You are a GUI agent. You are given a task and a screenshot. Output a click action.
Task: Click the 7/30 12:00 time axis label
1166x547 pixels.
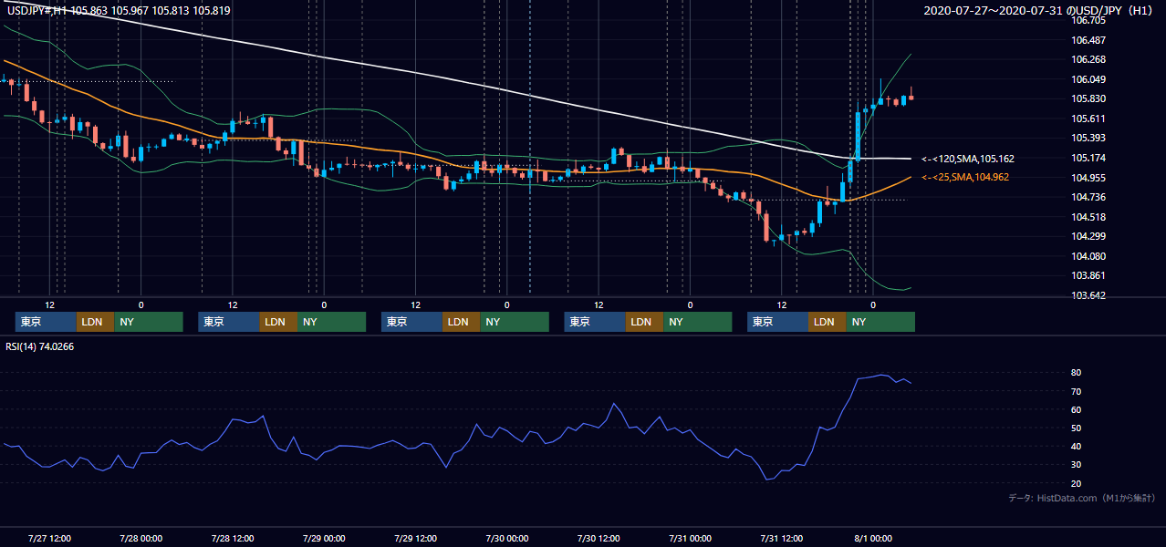pyautogui.click(x=599, y=538)
